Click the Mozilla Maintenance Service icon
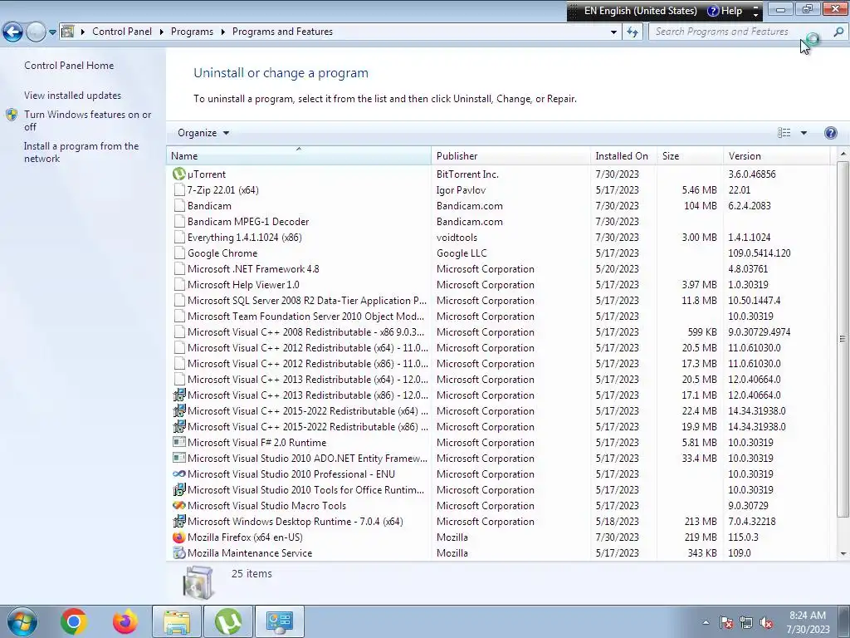The height and width of the screenshot is (638, 850). (x=179, y=552)
